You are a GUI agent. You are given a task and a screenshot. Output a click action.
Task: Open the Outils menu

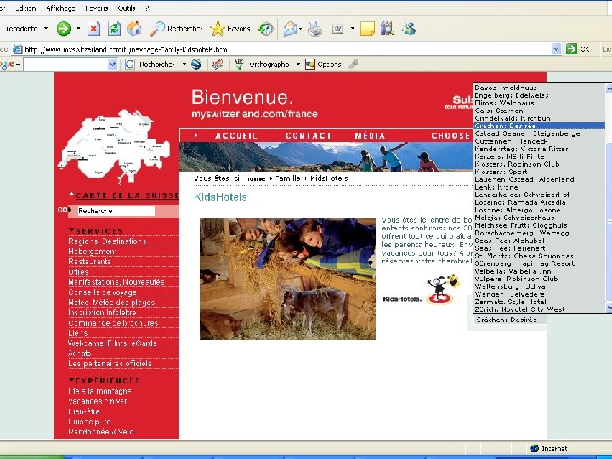127,8
